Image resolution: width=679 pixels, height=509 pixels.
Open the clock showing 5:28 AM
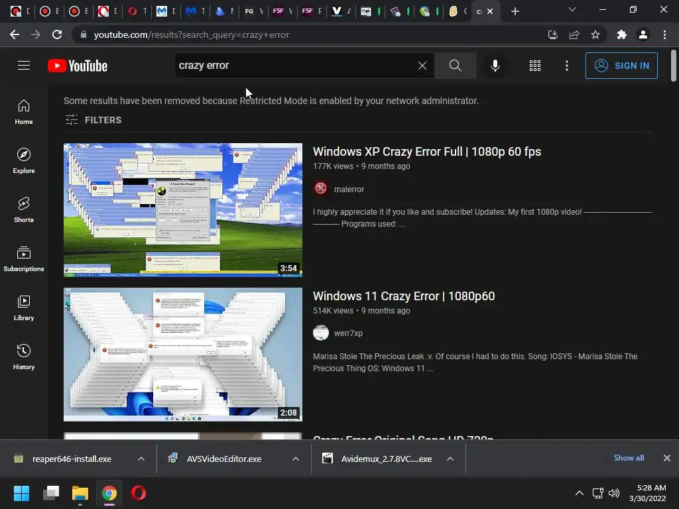click(648, 493)
